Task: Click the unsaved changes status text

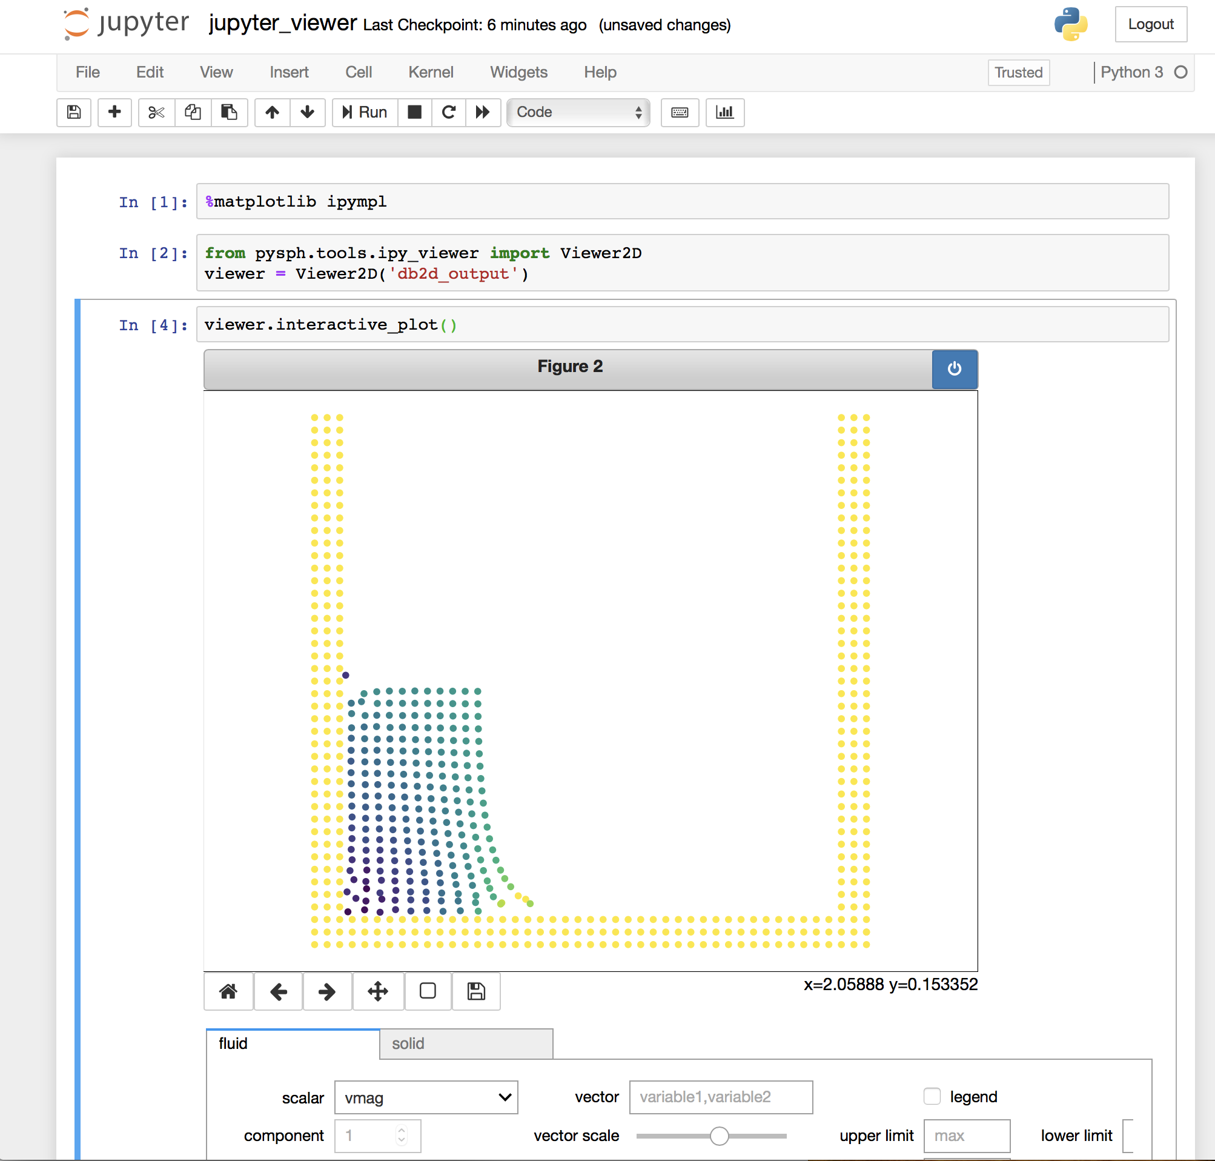Action: coord(664,25)
